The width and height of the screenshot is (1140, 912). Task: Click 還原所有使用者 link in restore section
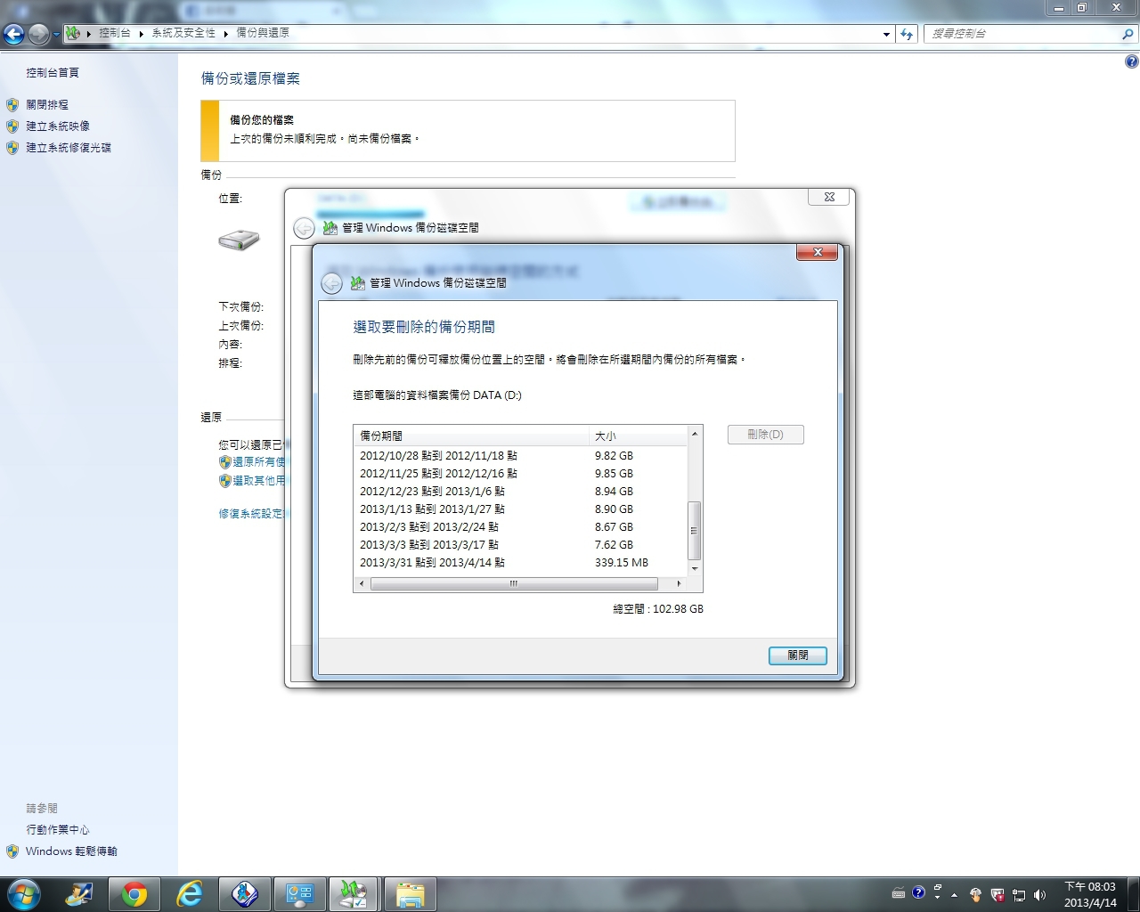(x=258, y=462)
